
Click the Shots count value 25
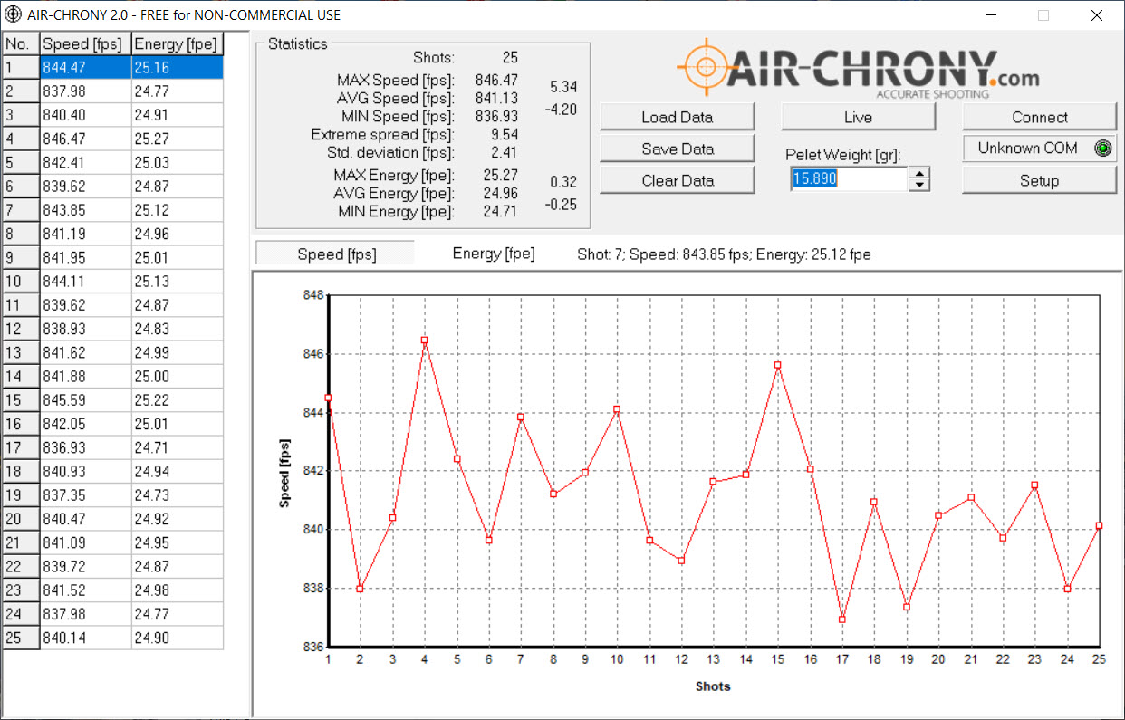[510, 57]
